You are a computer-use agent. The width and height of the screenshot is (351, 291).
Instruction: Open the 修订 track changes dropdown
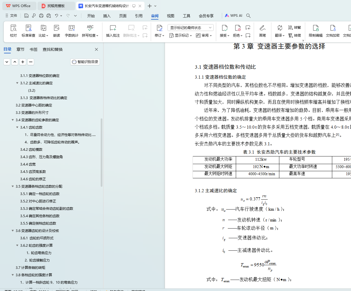(x=159, y=35)
